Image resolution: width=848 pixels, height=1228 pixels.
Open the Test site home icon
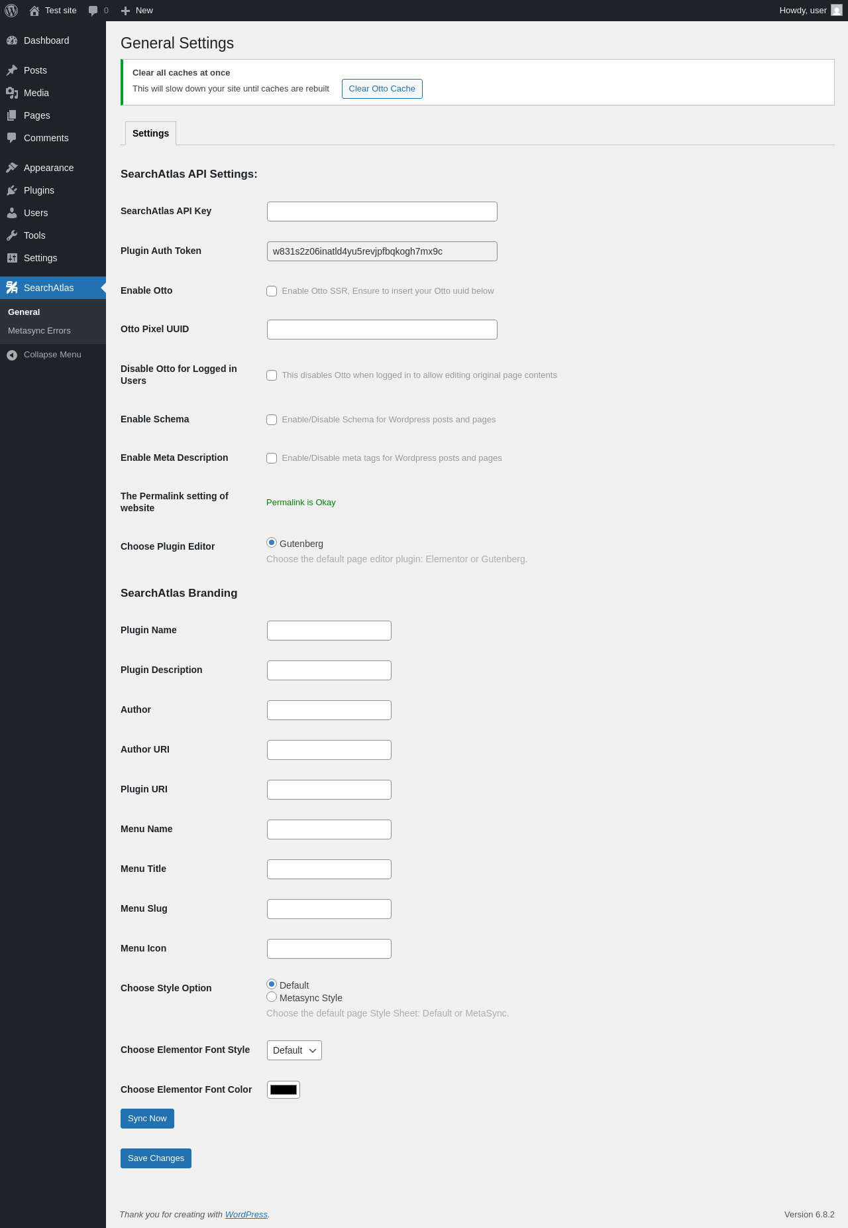34,11
